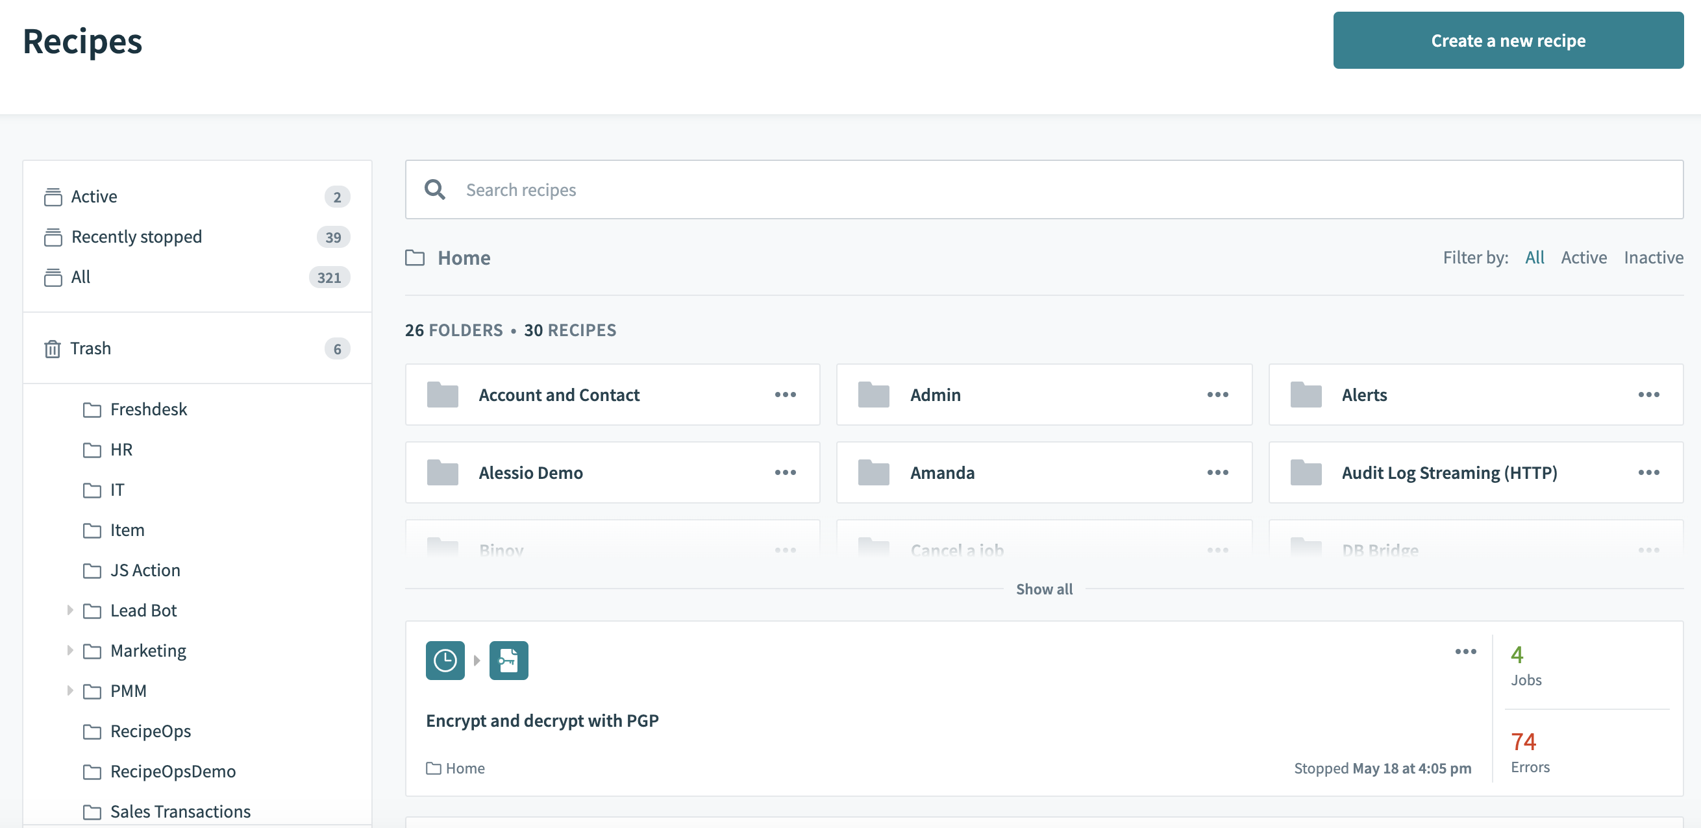Toggle Recently stopped recipes section
This screenshot has height=828, width=1701.
(196, 235)
